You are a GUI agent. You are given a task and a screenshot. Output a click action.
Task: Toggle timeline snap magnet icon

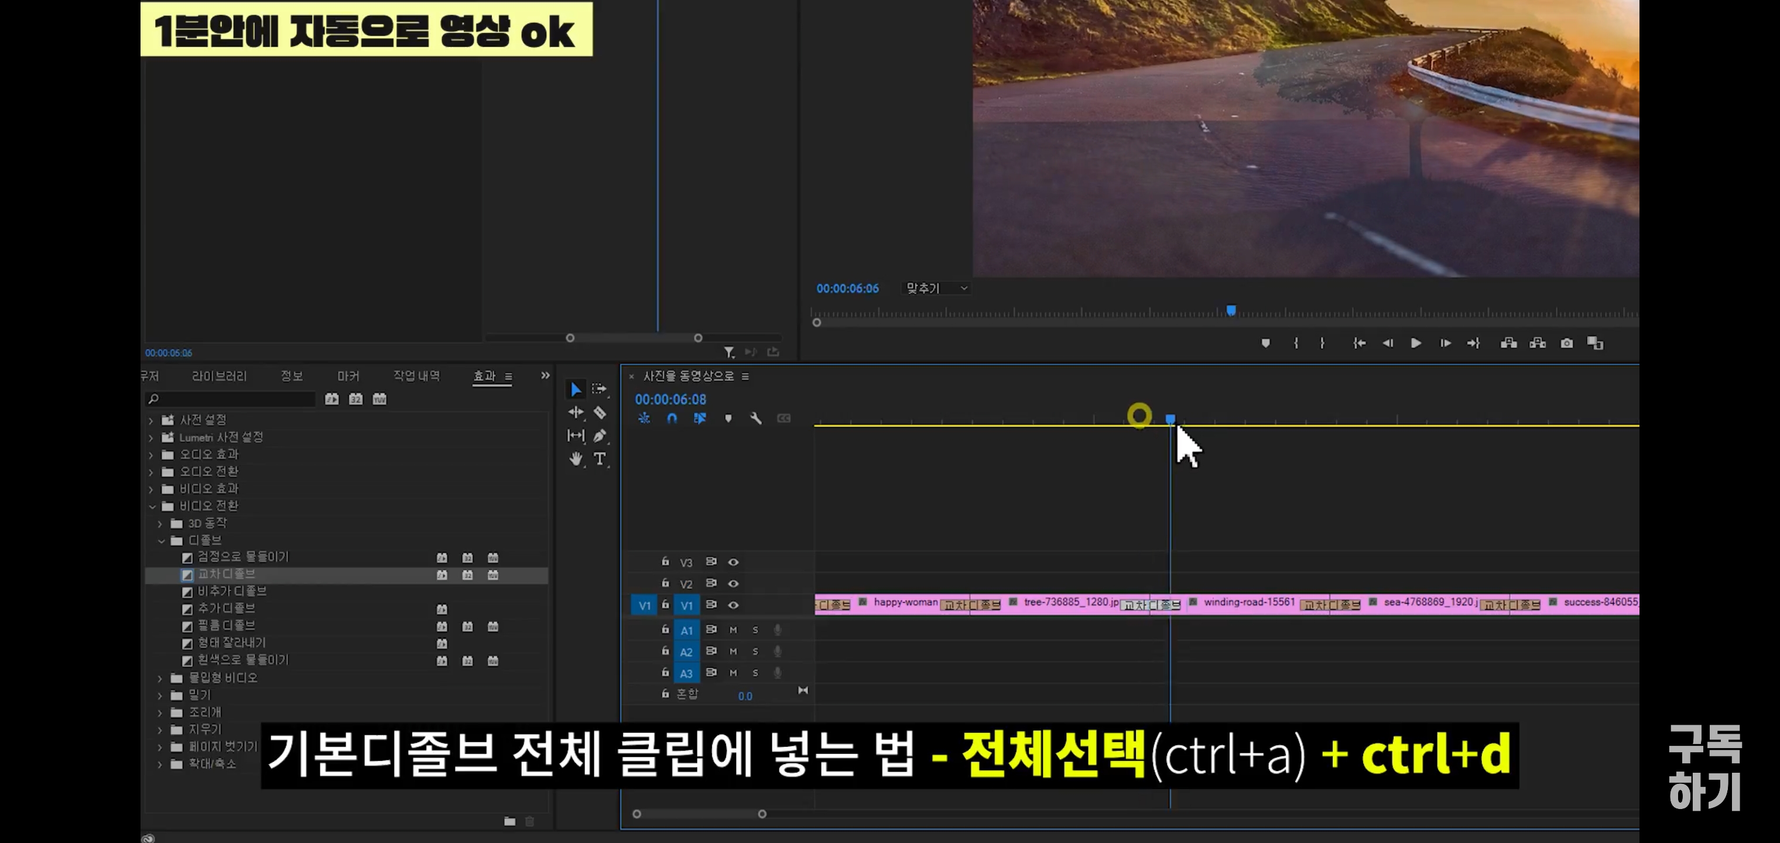click(672, 419)
